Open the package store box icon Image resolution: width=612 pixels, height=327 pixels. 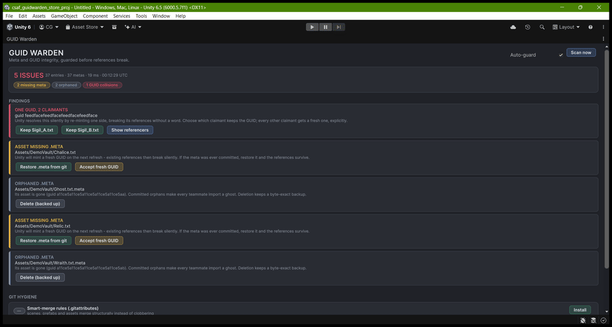(x=114, y=27)
